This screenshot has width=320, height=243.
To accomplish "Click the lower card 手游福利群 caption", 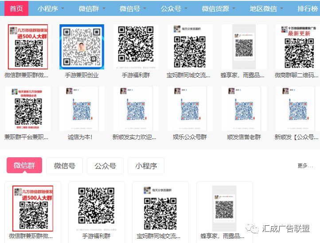I will (96, 236).
